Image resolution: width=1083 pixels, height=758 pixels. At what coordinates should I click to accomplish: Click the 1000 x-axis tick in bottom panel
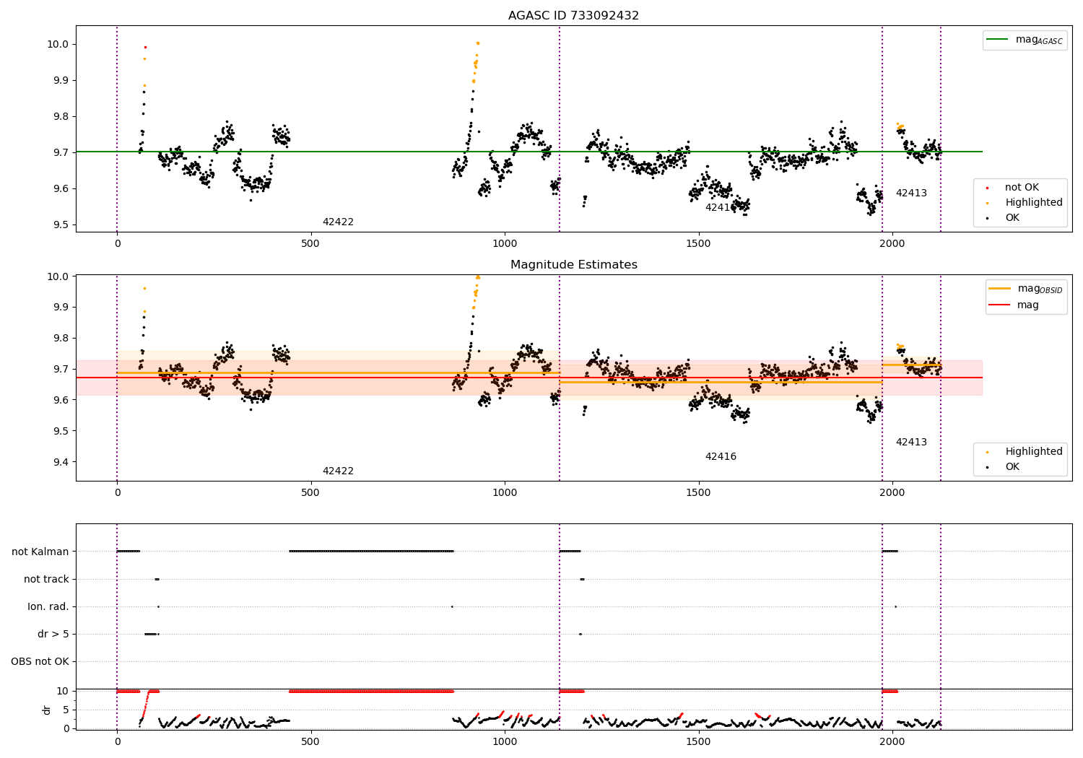(x=505, y=741)
